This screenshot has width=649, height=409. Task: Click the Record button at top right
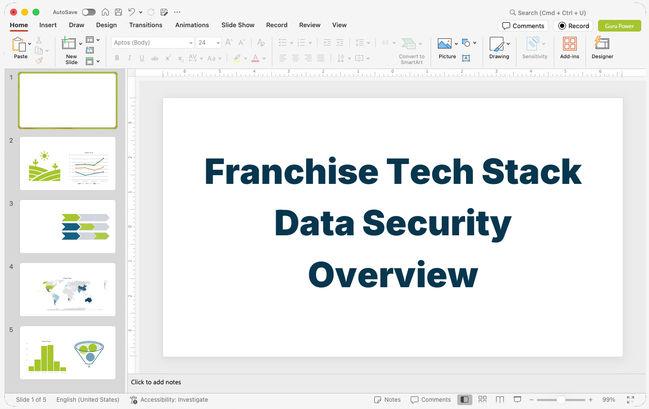(573, 26)
